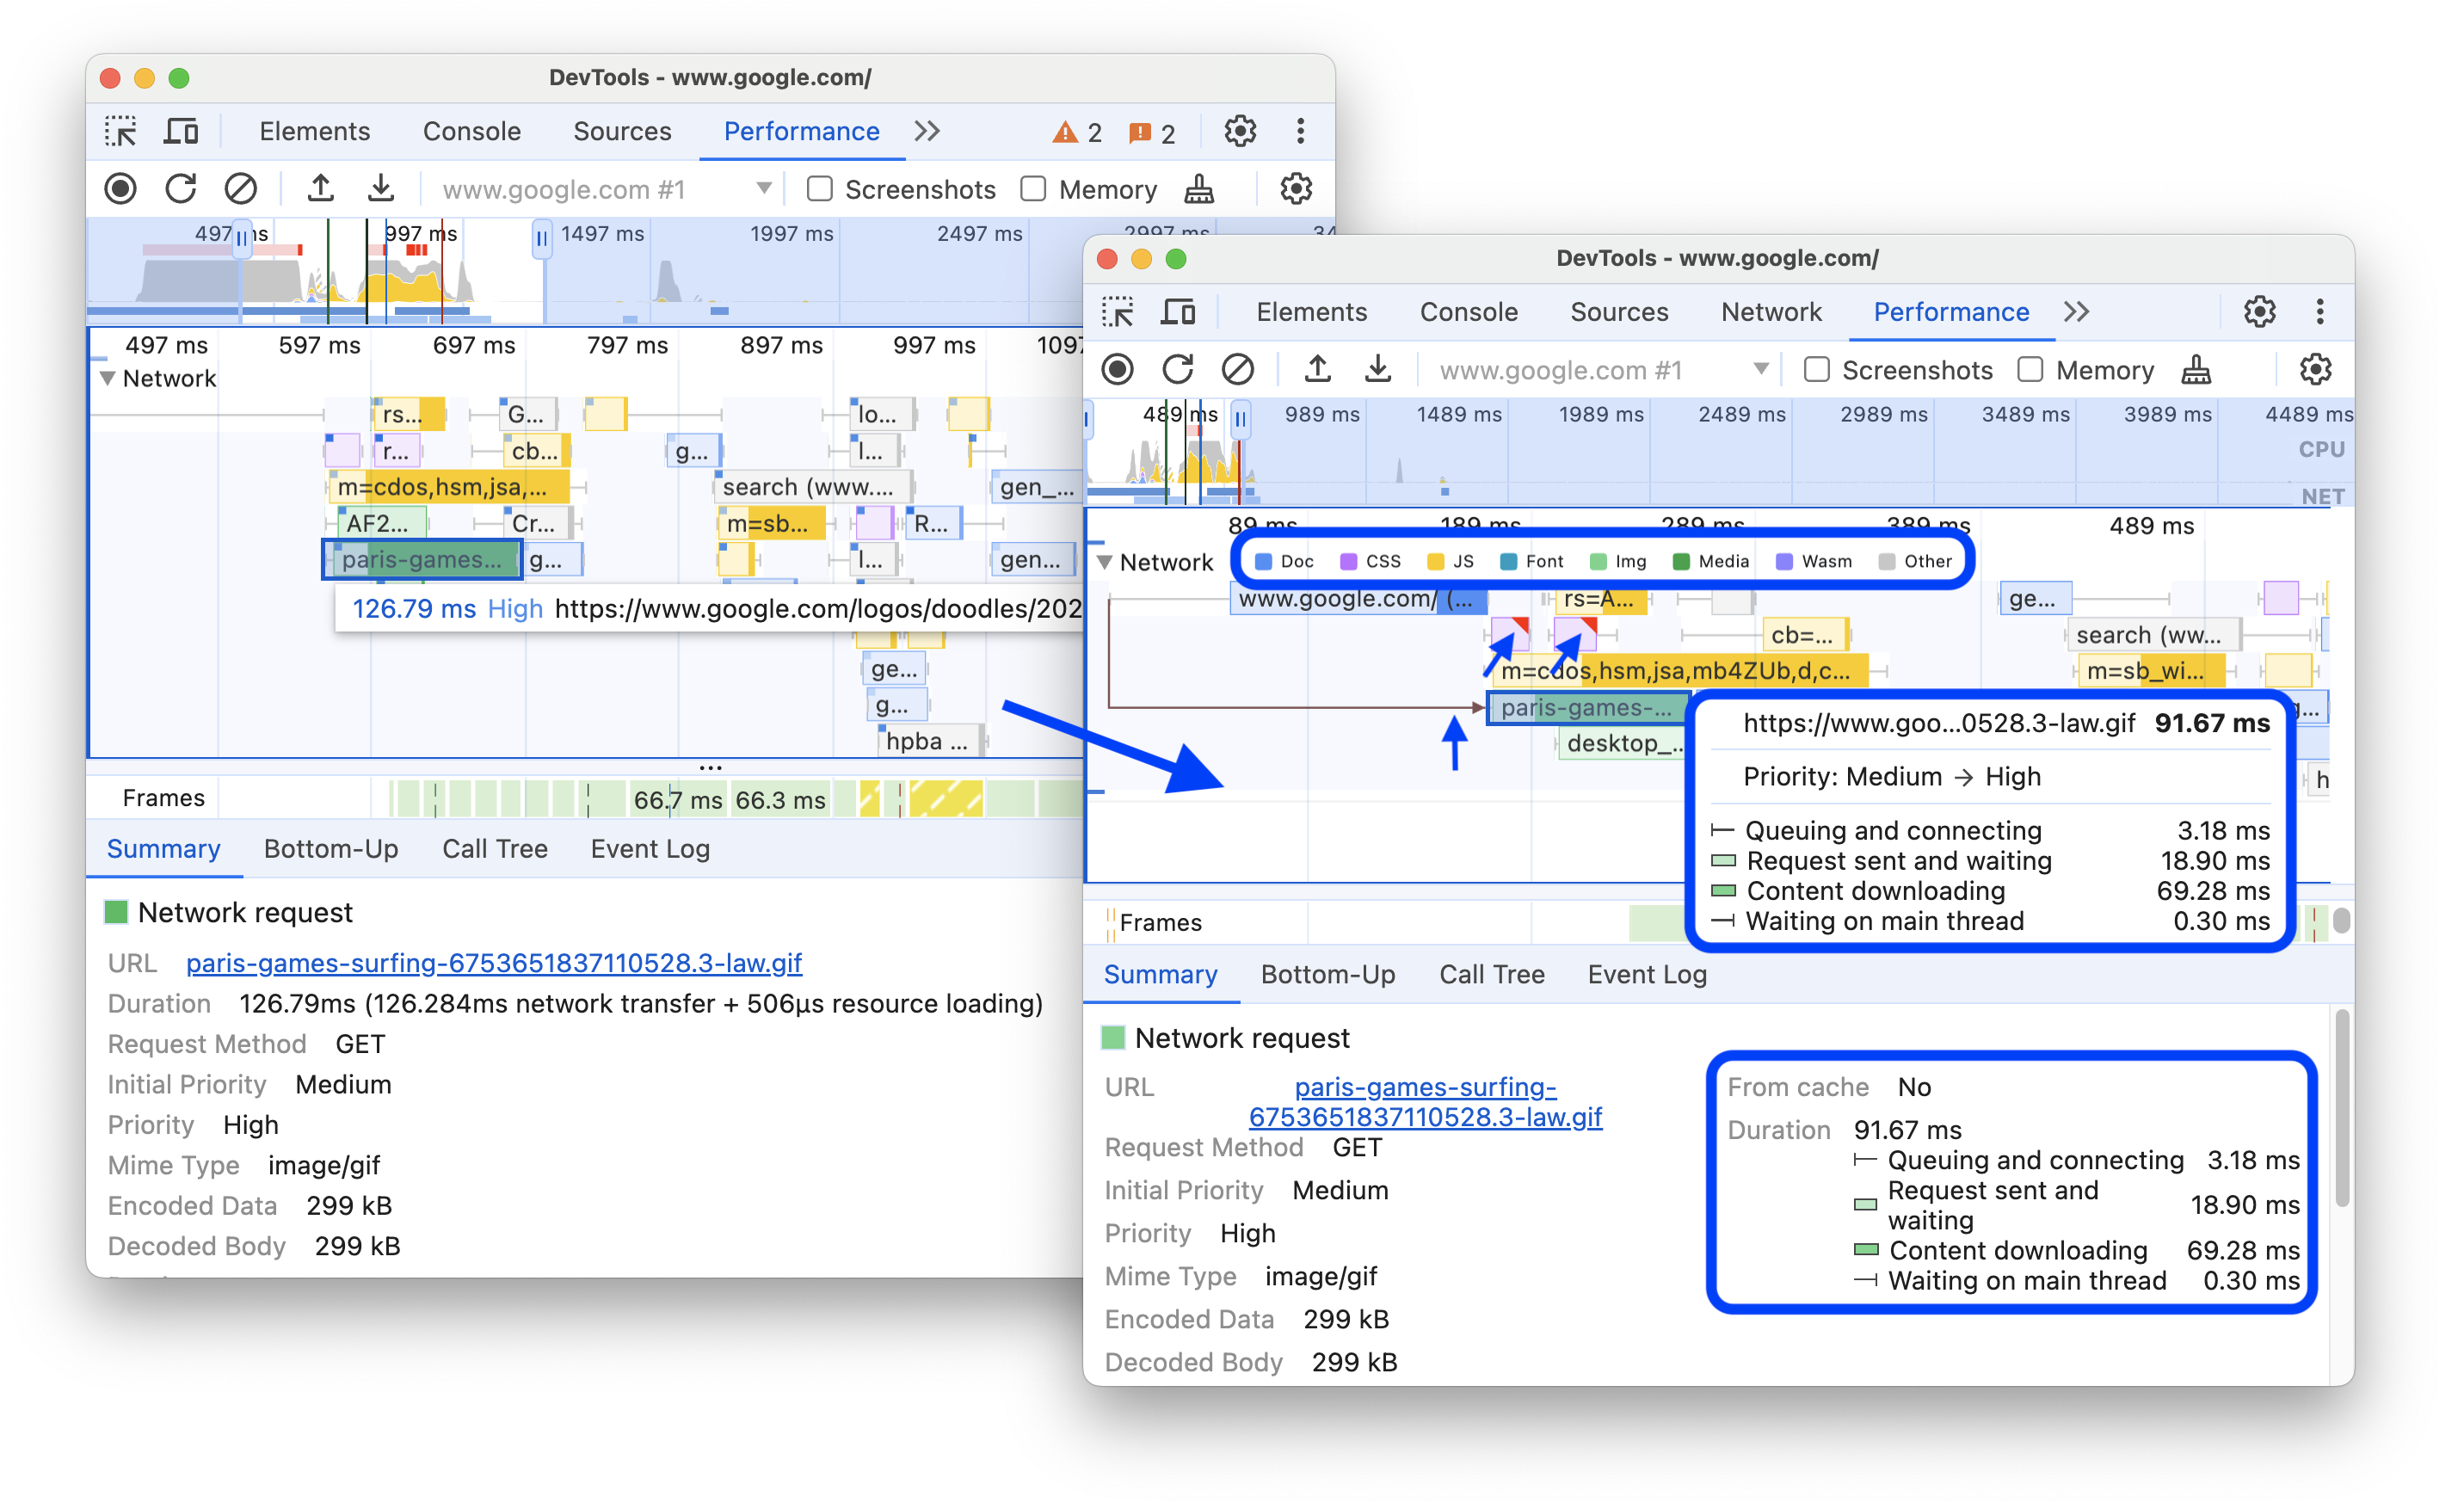Viewport: 2464px width, 1503px height.
Task: Select the DevTools settings gear dropdown
Action: (2270, 313)
